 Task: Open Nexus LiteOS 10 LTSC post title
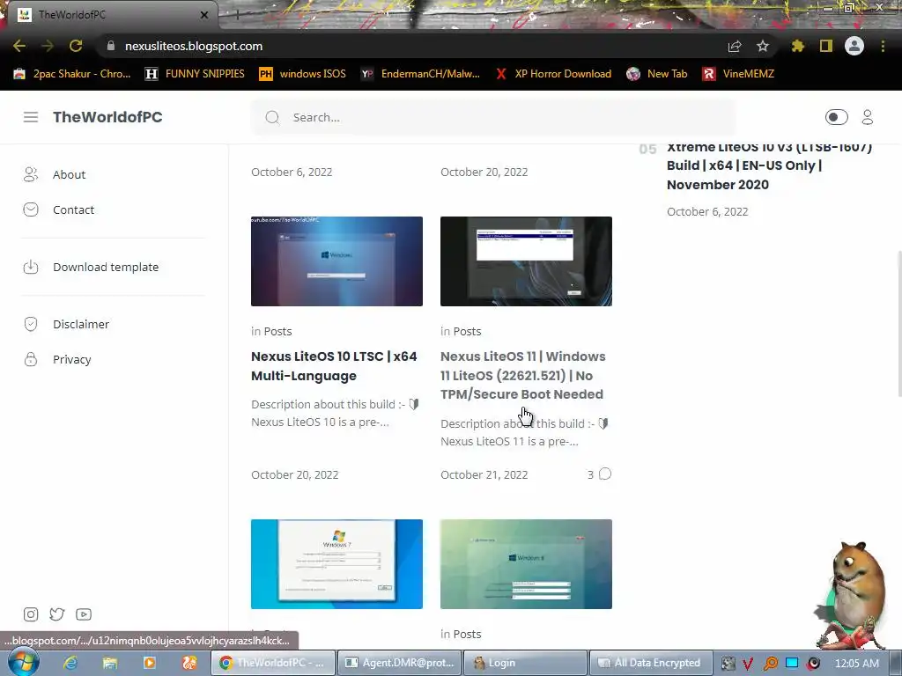coord(334,366)
